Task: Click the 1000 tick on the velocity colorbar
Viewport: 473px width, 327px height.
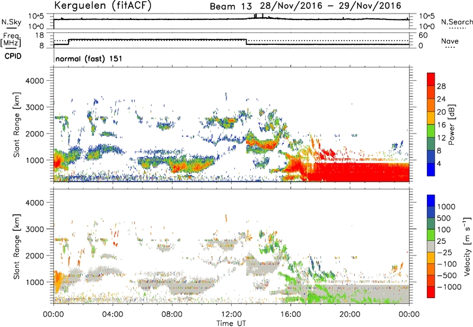Action: [446, 207]
